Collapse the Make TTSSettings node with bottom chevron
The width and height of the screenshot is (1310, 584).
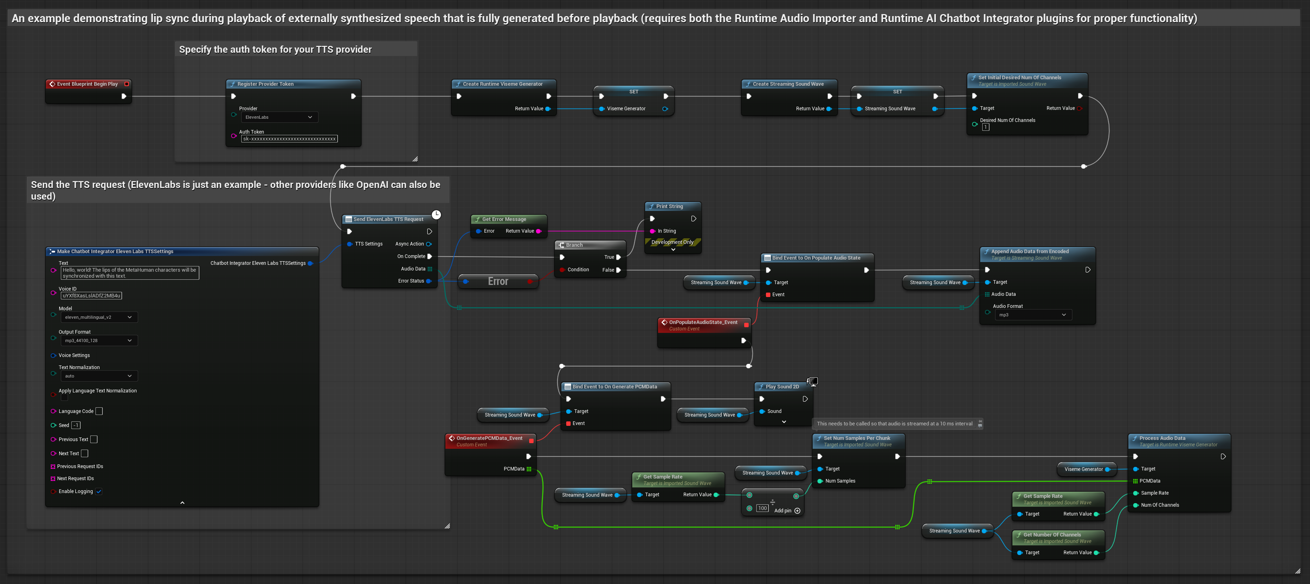[x=182, y=503]
